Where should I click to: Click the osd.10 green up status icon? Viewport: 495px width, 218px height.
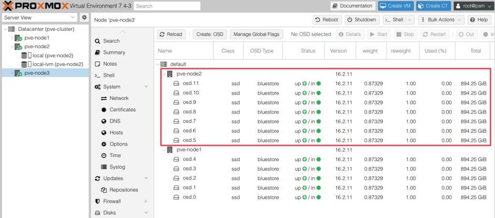305,93
